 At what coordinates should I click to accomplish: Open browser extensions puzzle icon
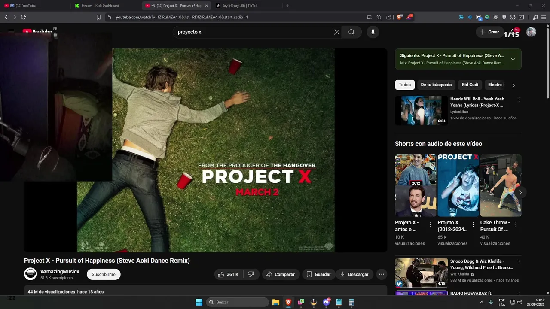[x=513, y=17]
